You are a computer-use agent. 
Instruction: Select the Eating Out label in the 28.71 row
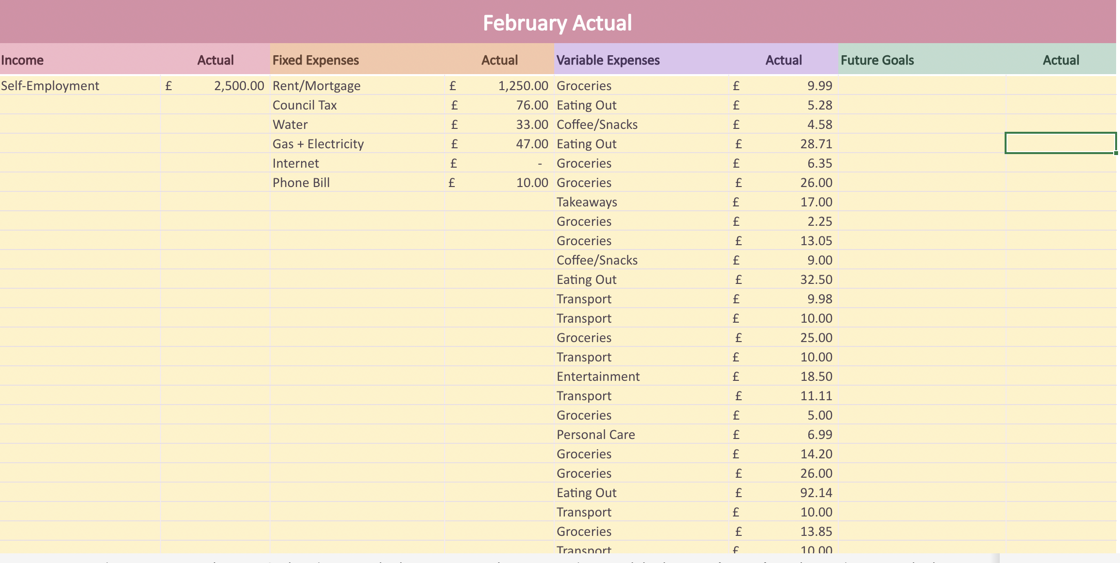point(641,144)
